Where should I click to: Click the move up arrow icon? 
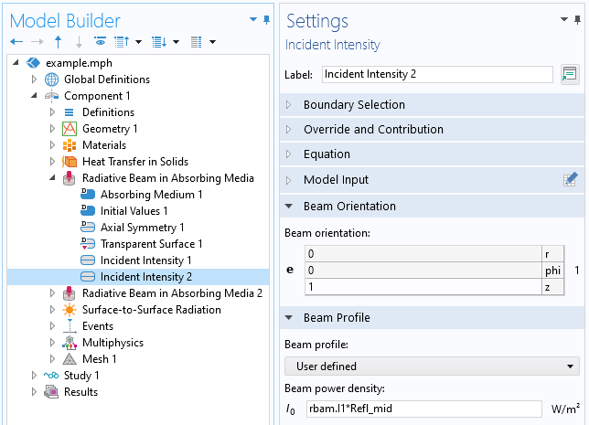point(59,41)
